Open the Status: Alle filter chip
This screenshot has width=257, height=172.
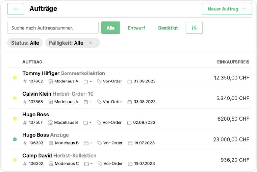click(x=25, y=43)
